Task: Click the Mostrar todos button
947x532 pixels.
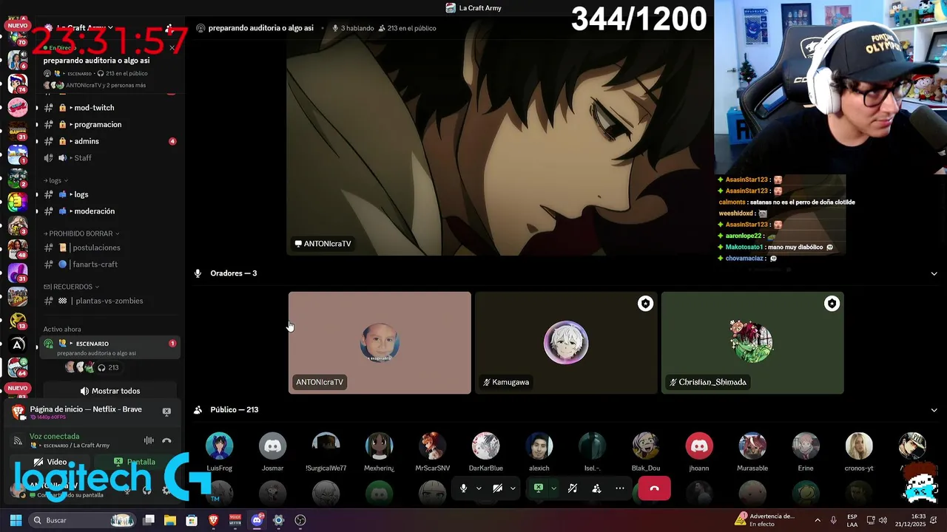Action: [109, 391]
